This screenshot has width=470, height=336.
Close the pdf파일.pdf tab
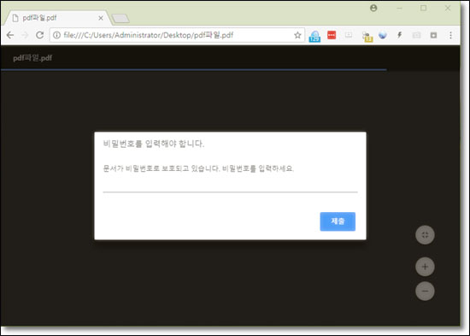tap(101, 18)
